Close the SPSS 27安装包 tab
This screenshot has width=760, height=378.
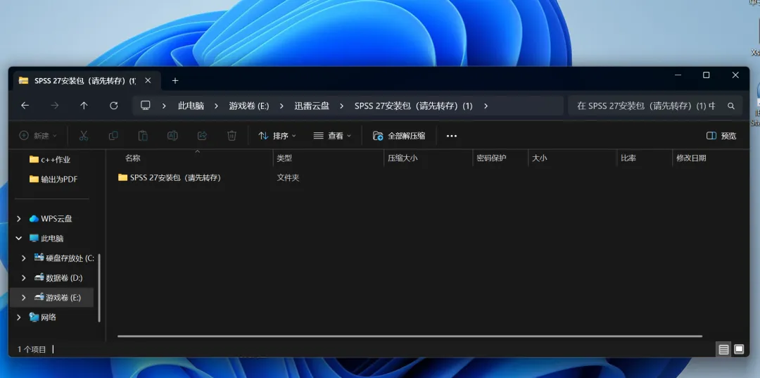pyautogui.click(x=148, y=80)
